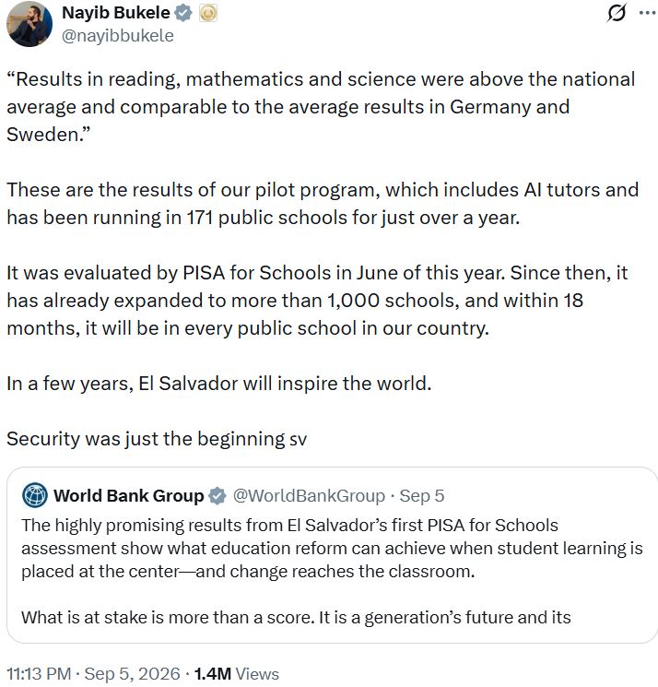This screenshot has height=687, width=658.
Task: Open the quoted World Bank Group tweet
Action: [x=332, y=555]
